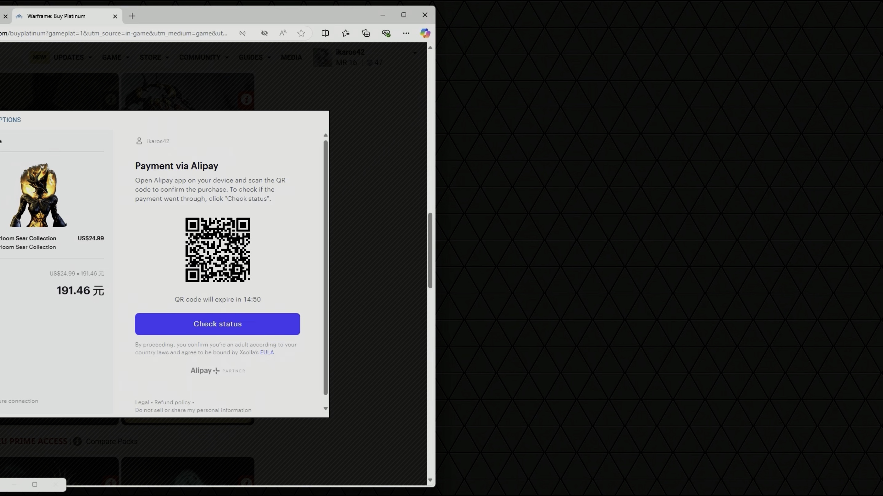Click the 191.46 元 total amount
The image size is (883, 496).
coord(80,291)
